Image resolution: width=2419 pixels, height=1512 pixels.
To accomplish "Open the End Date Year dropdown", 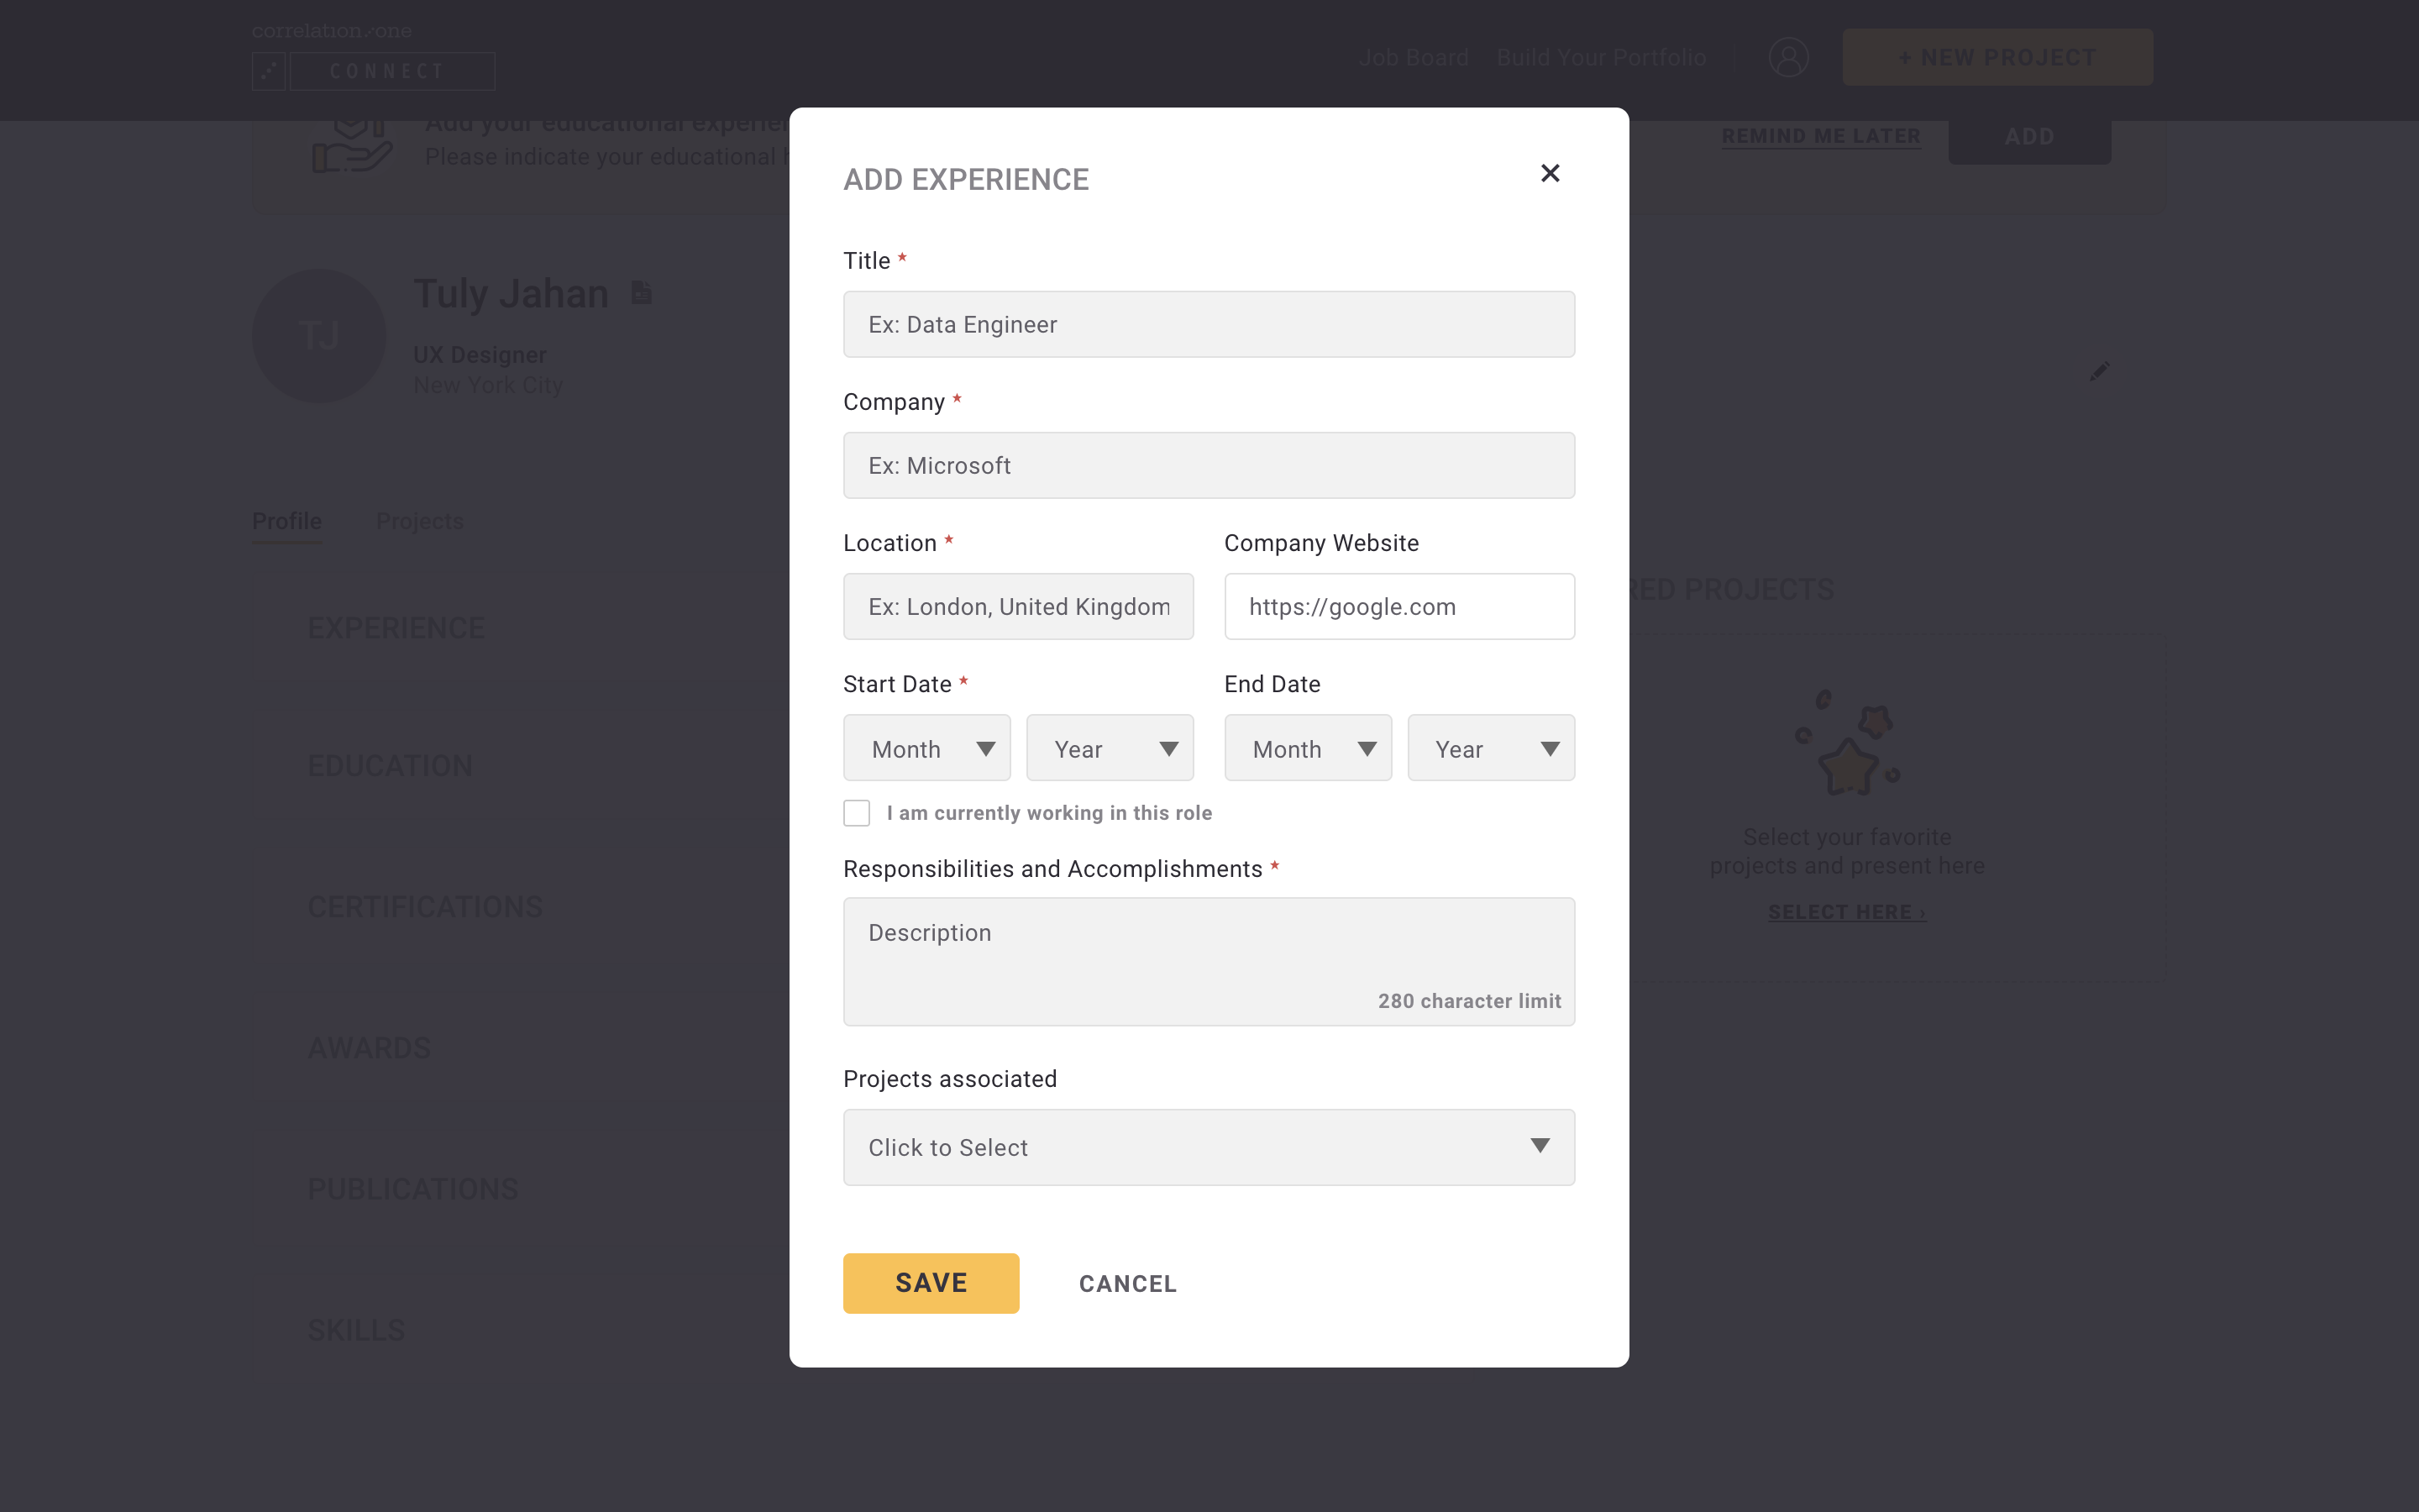I will 1490,748.
